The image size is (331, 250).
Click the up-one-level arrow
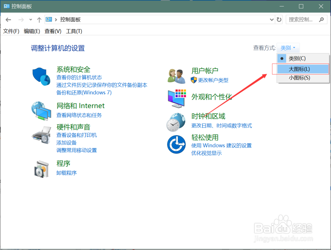click(x=39, y=20)
